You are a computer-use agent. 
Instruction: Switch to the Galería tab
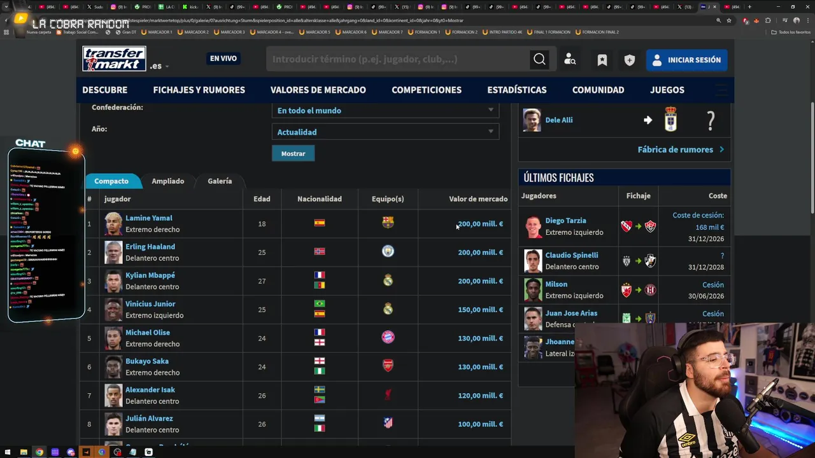[220, 181]
